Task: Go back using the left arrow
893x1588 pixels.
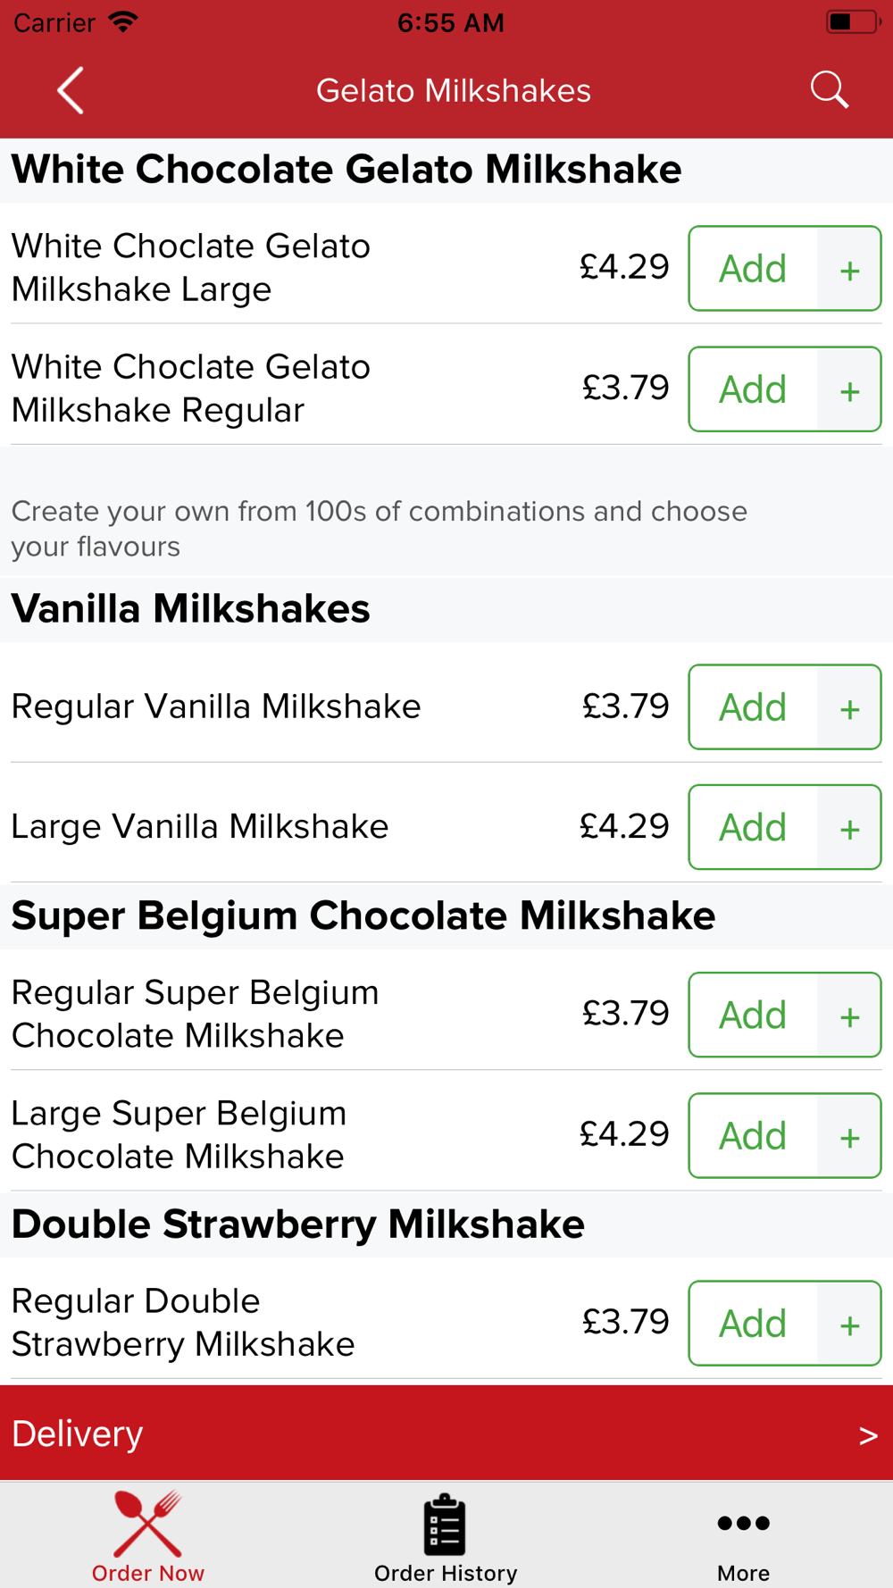Action: [x=71, y=90]
